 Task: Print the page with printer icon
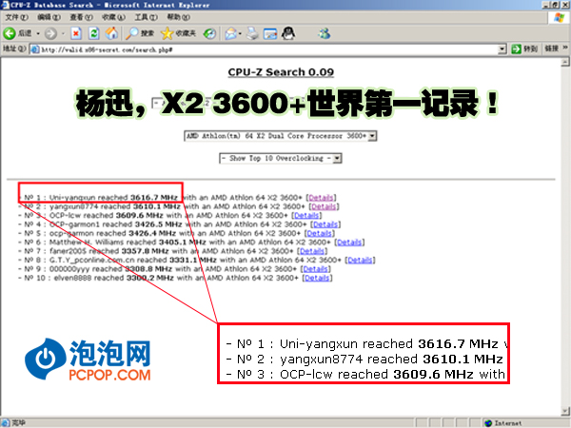click(x=252, y=33)
